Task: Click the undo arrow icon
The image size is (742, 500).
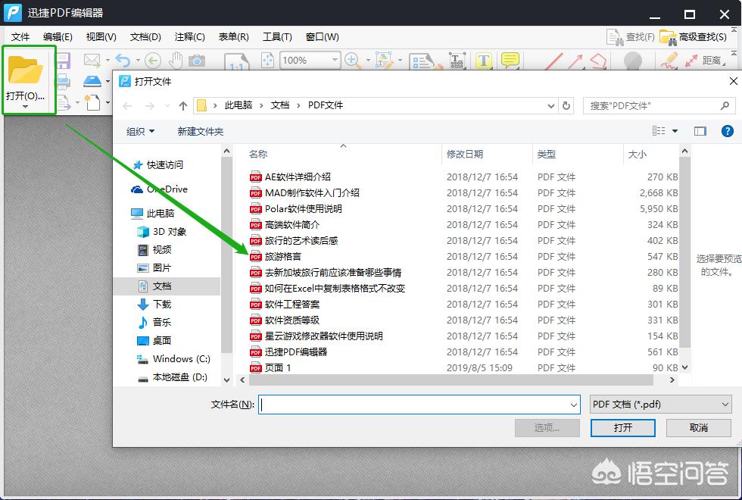Action: (123, 61)
